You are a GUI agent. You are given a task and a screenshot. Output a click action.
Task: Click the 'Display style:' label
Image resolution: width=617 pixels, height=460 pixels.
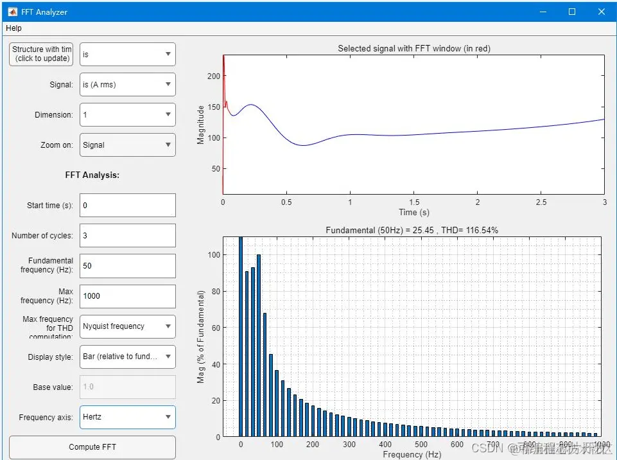coord(50,357)
